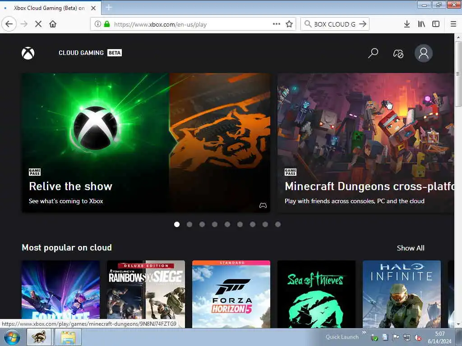Viewport: 462px width, 346px height.
Task: Click the See what's coming to Xbox text
Action: 66,201
